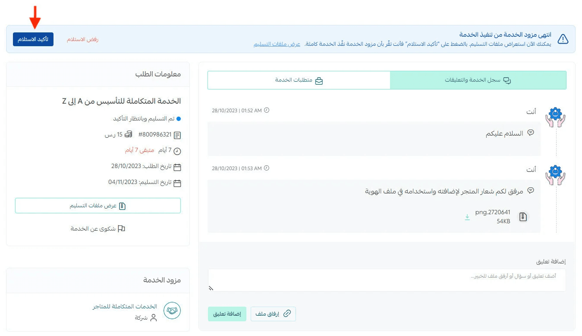Click inside the إضافة تعليق text field

pos(387,280)
